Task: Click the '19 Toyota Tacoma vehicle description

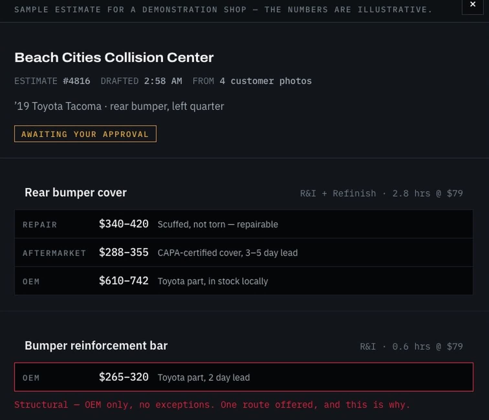Action: pos(119,106)
